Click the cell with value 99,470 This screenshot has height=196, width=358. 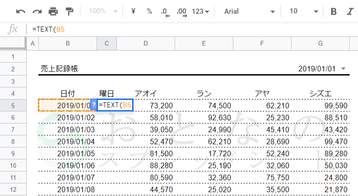tap(320, 142)
